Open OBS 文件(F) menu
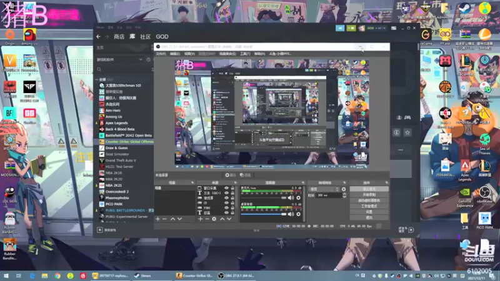 161,54
